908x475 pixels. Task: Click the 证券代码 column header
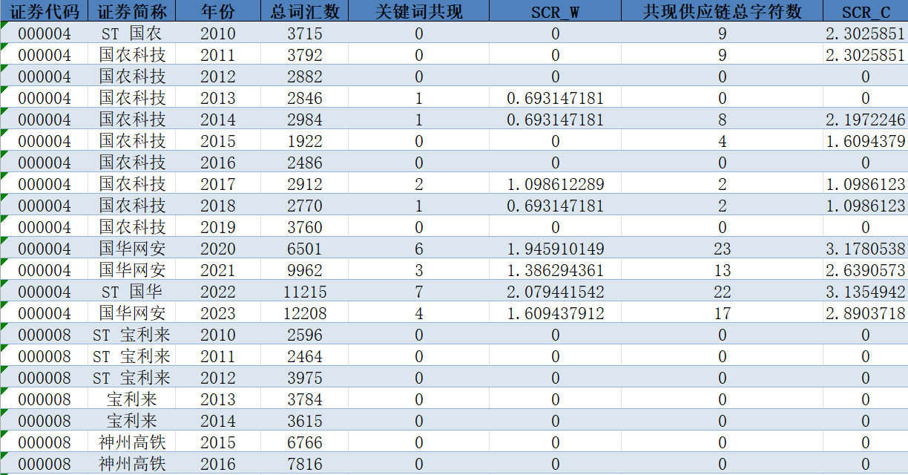coord(44,11)
